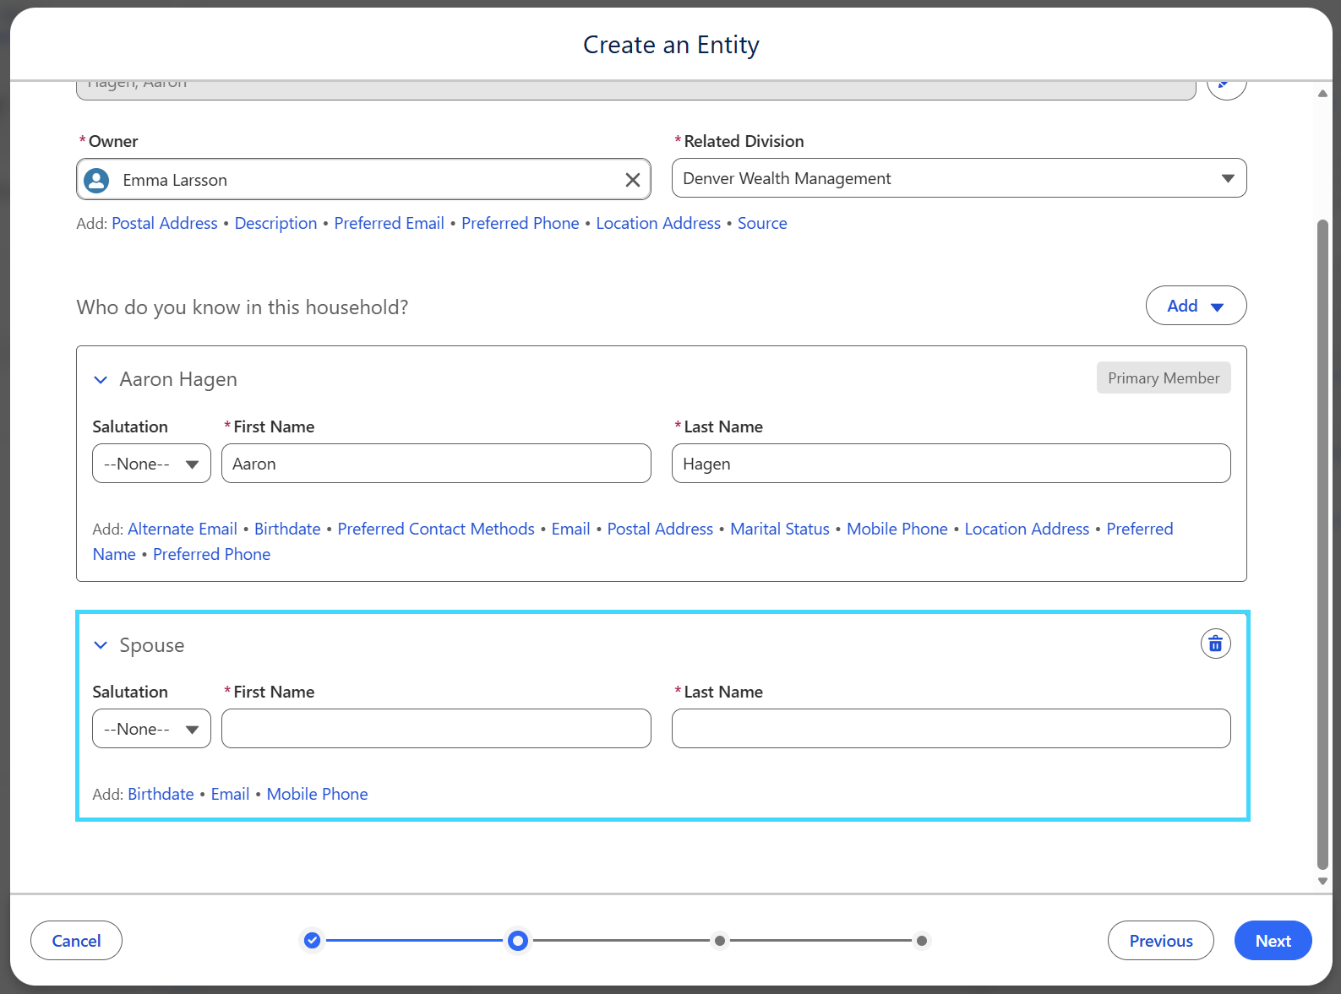Screen dimensions: 1341x994
Task: Add Preferred Phone for Aaron Hagen
Action: pos(212,554)
